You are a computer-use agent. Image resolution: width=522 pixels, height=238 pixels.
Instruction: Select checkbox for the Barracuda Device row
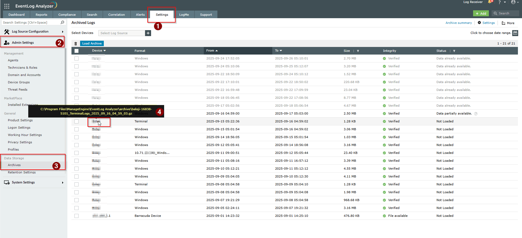click(77, 216)
